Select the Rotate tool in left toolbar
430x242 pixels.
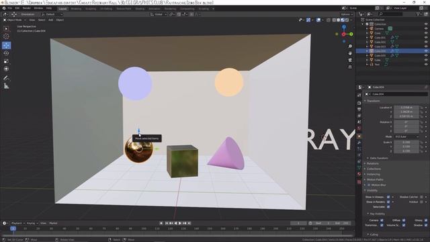coord(6,53)
